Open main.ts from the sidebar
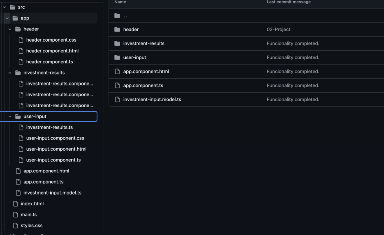The height and width of the screenshot is (235, 384). 28,215
